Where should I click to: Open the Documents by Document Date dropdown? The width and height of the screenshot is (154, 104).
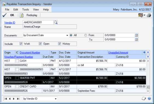click(67, 35)
